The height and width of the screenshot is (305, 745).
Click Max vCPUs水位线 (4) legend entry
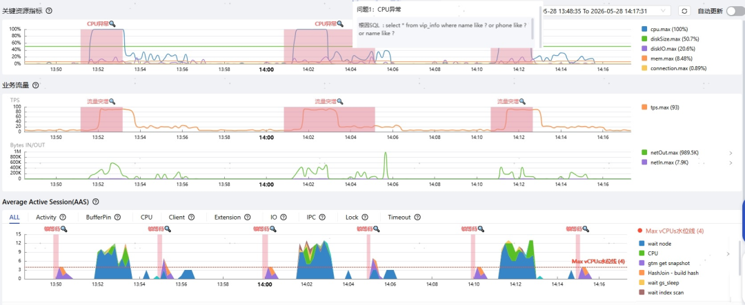671,231
